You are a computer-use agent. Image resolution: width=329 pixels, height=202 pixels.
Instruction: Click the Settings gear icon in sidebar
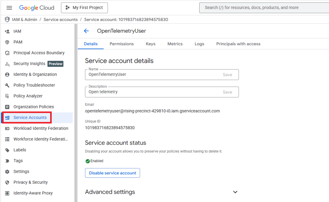[x=7, y=172]
